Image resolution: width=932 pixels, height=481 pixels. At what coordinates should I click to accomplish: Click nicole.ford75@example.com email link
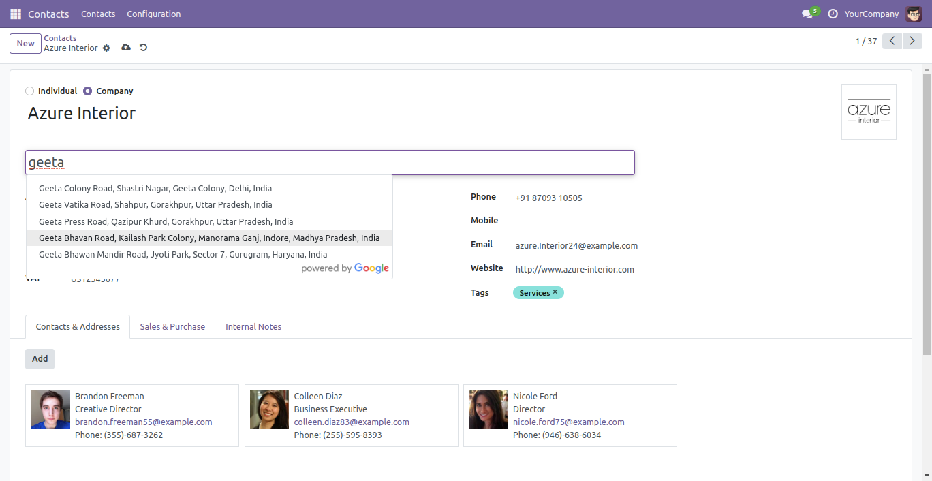click(569, 422)
